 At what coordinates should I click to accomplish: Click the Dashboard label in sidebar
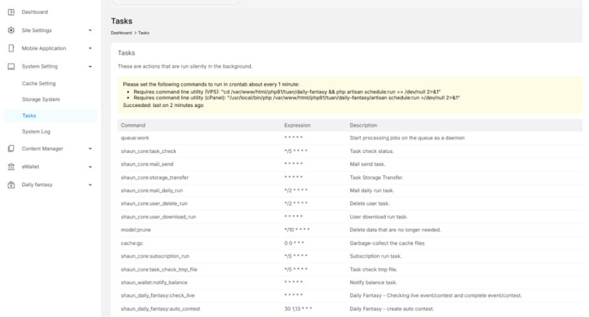(x=35, y=12)
